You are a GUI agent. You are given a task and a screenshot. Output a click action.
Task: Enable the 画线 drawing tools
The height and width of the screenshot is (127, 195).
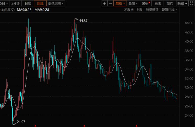(158, 3)
